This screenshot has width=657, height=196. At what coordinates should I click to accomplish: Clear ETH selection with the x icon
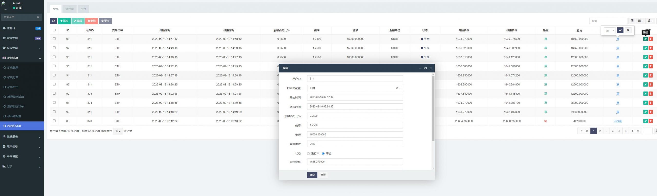point(397,88)
